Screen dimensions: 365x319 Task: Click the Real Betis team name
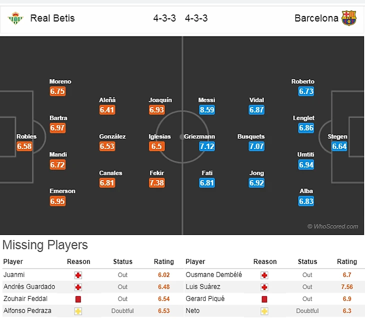pyautogui.click(x=52, y=18)
